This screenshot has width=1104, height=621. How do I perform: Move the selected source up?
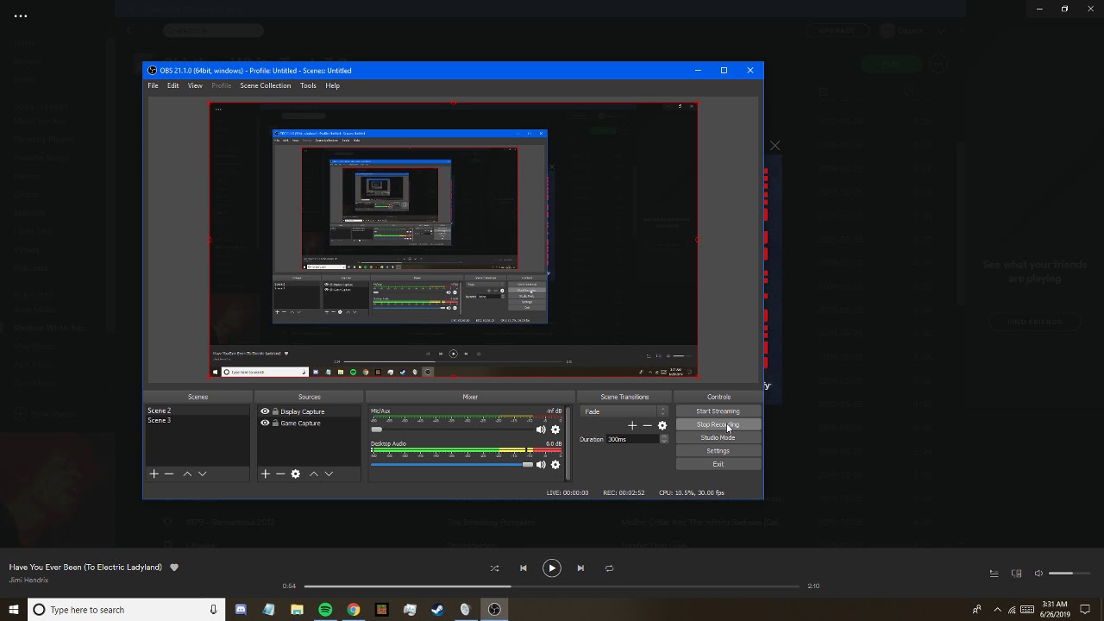[314, 474]
